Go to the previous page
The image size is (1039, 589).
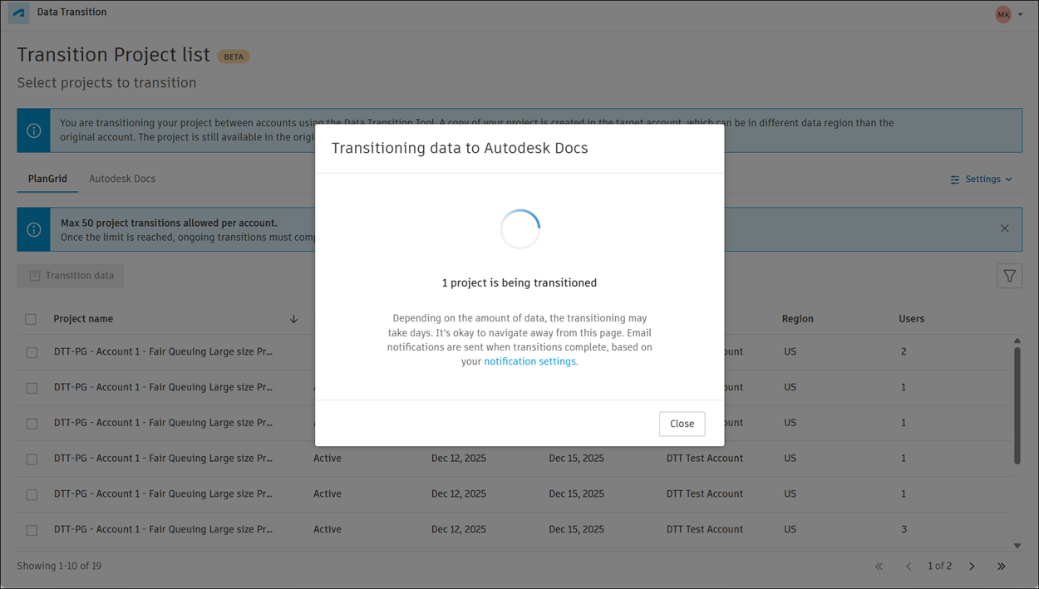click(x=909, y=567)
